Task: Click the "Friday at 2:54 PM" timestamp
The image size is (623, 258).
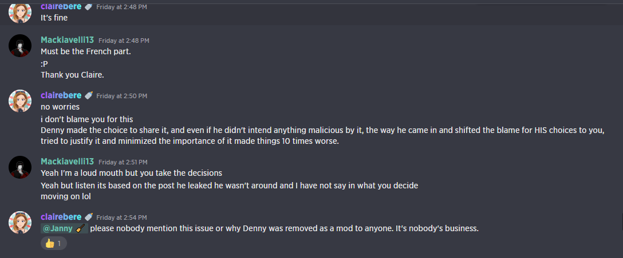Action: click(121, 217)
